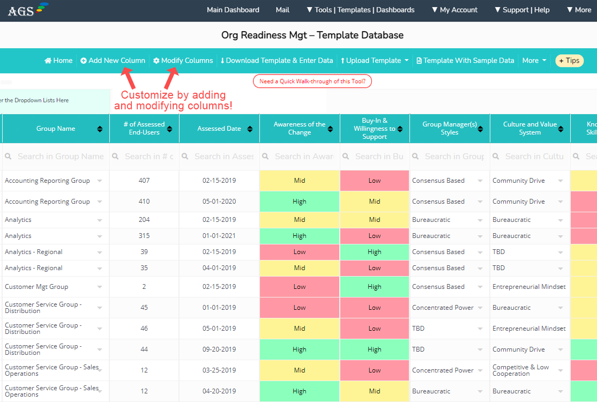Screen dimensions: 597x402
Task: Sort by Group Name using sort arrows
Action: coord(100,129)
